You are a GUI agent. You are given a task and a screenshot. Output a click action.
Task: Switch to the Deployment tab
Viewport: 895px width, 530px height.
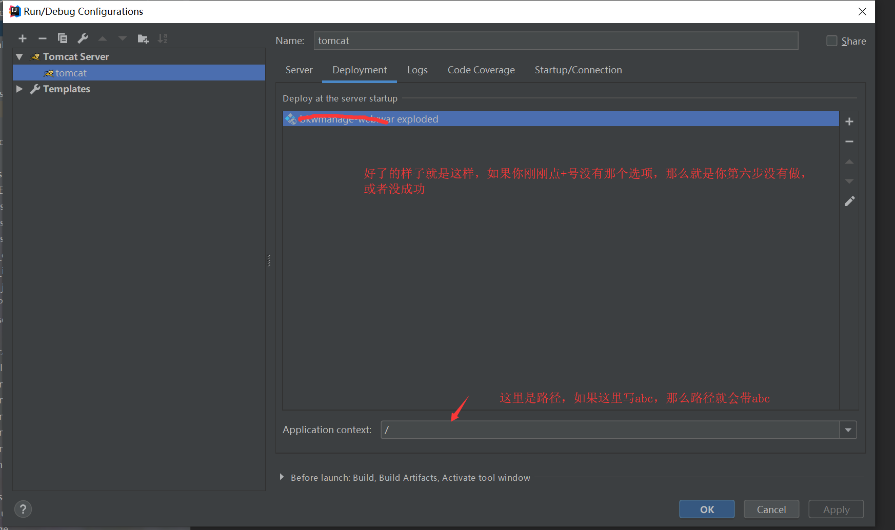(360, 70)
